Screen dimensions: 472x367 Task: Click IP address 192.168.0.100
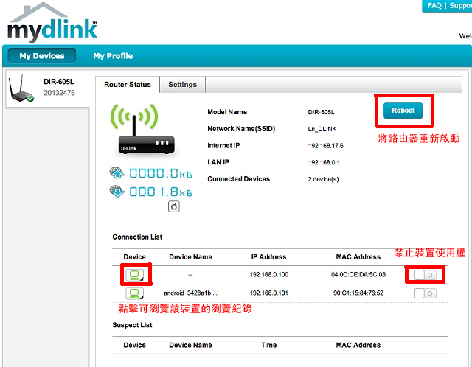pyautogui.click(x=269, y=275)
